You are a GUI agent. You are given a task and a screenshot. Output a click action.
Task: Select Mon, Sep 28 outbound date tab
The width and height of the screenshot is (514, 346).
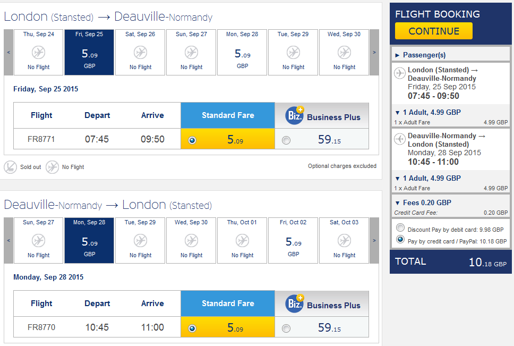point(242,53)
